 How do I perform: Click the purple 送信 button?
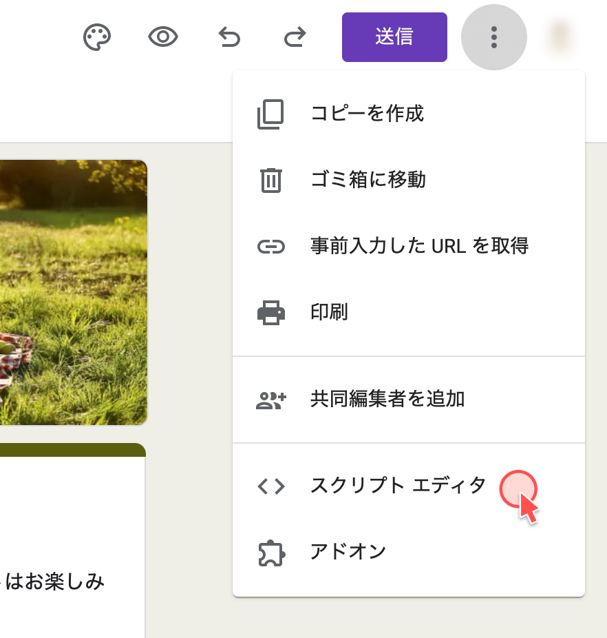click(394, 37)
